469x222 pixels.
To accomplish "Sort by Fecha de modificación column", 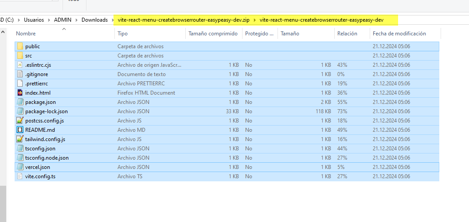I will click(399, 34).
